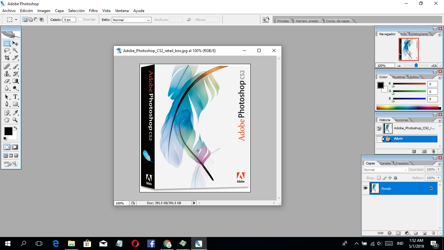
Task: Toggle lock image pixels brush icon
Action: pyautogui.click(x=385, y=178)
